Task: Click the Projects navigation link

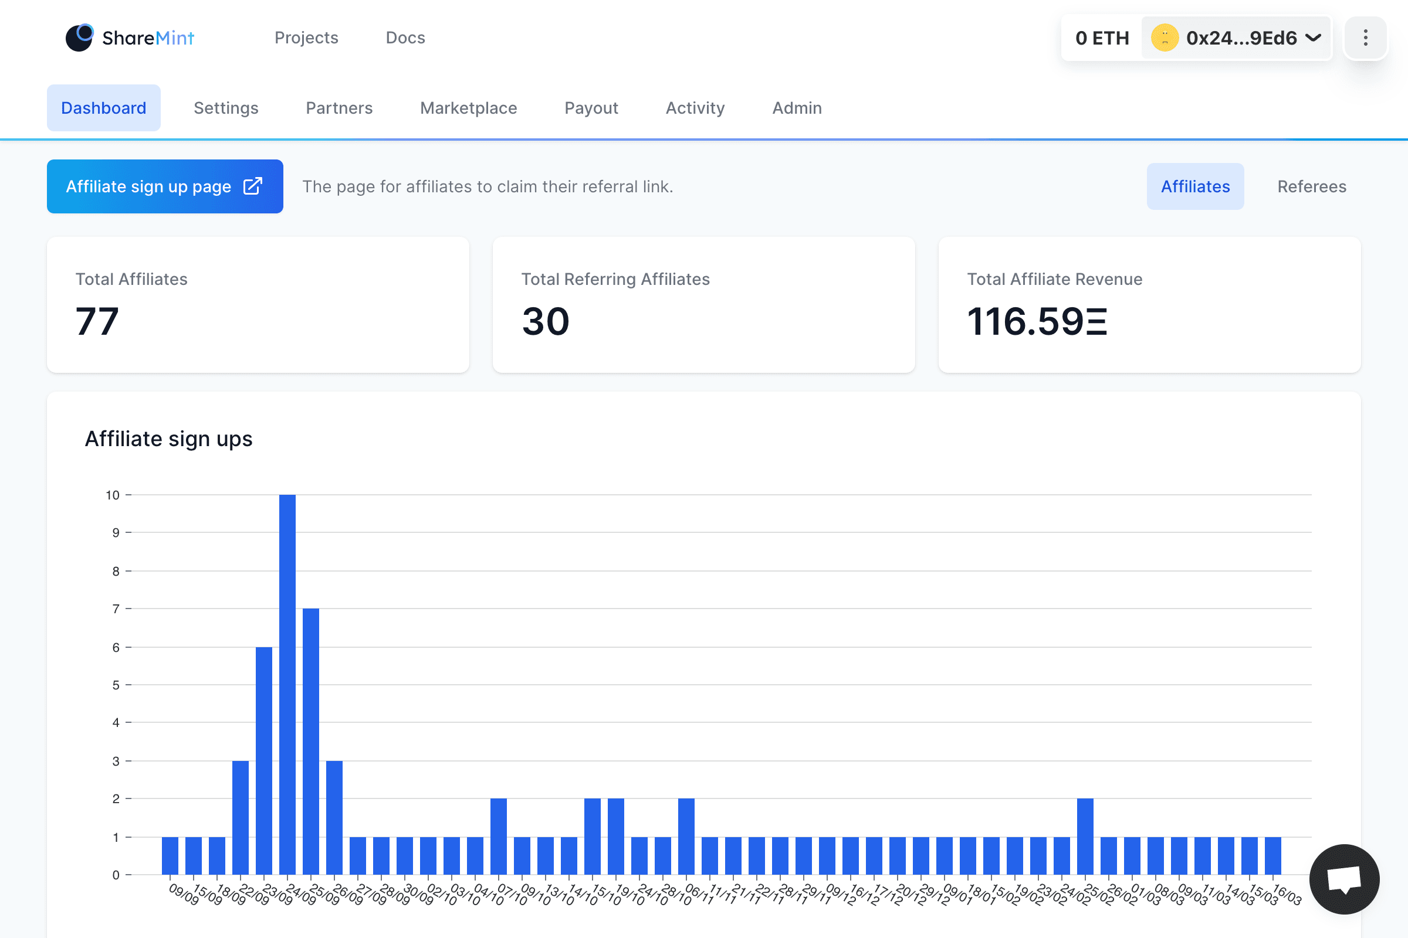Action: click(306, 38)
